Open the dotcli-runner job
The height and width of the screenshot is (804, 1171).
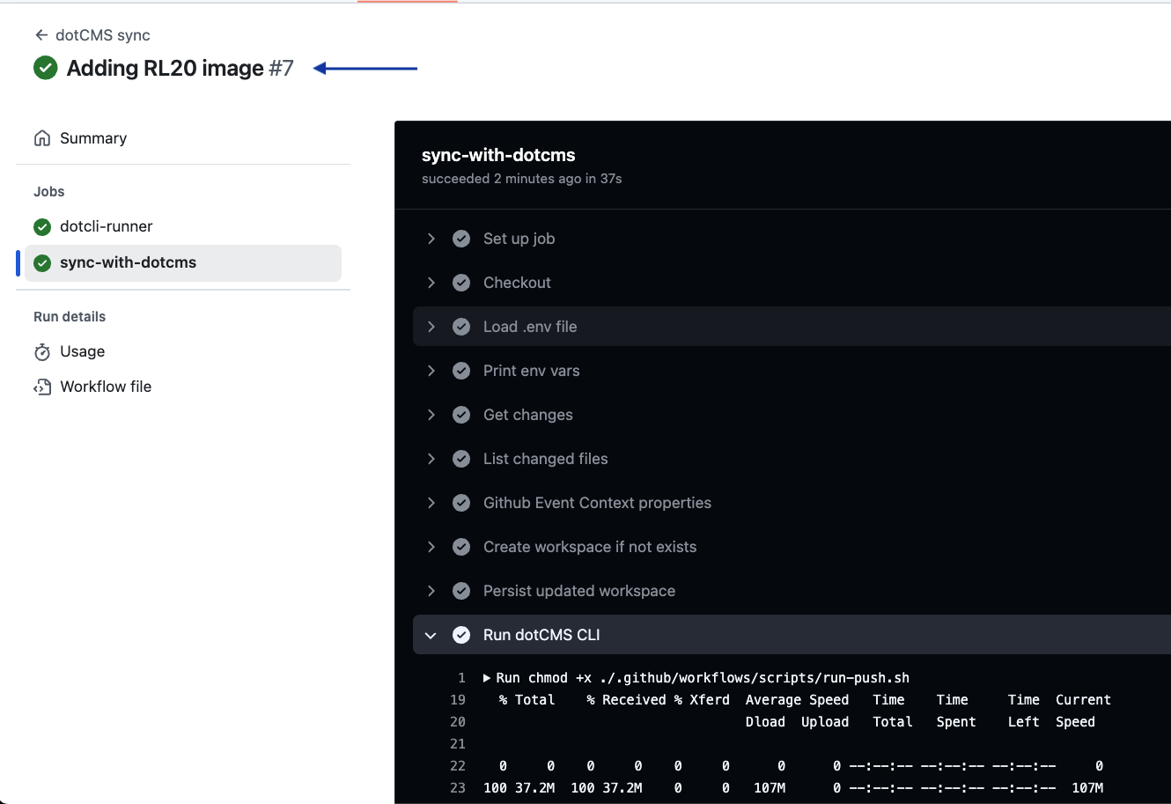point(106,226)
